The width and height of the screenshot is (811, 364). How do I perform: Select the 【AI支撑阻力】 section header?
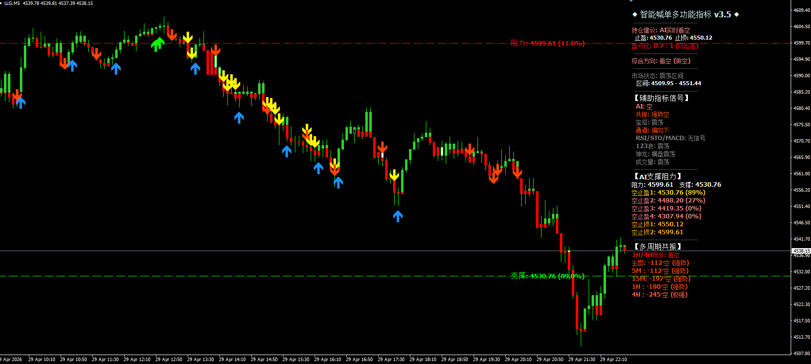pyautogui.click(x=658, y=176)
